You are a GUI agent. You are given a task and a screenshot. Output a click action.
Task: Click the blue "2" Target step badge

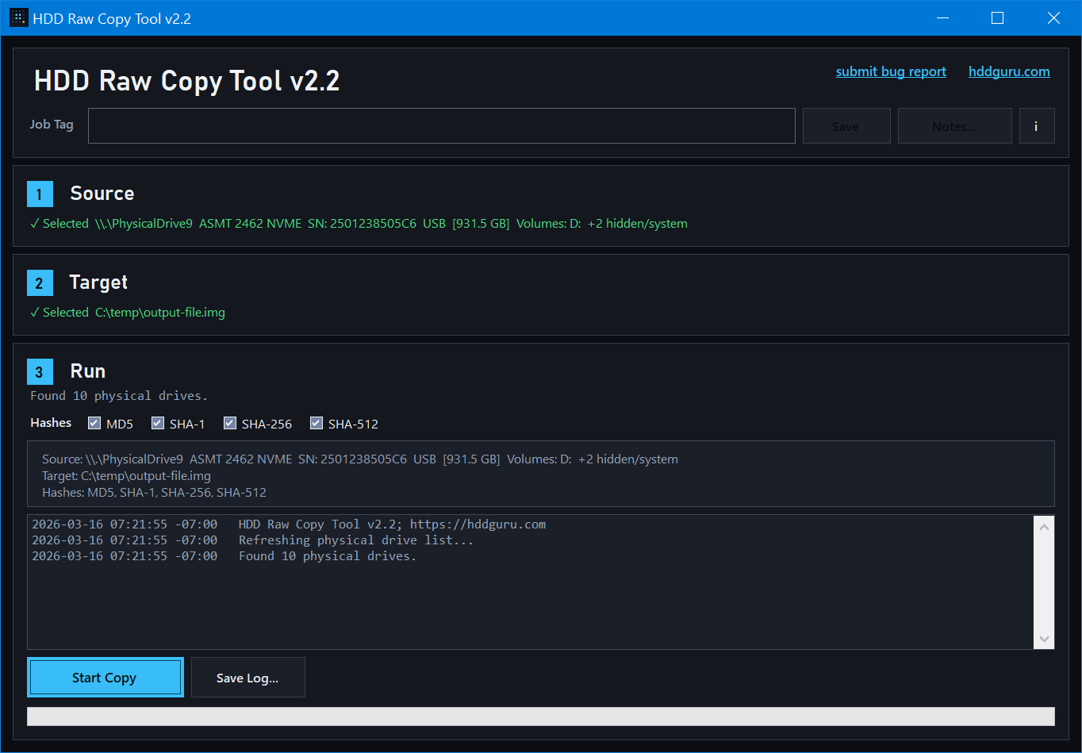pos(40,282)
